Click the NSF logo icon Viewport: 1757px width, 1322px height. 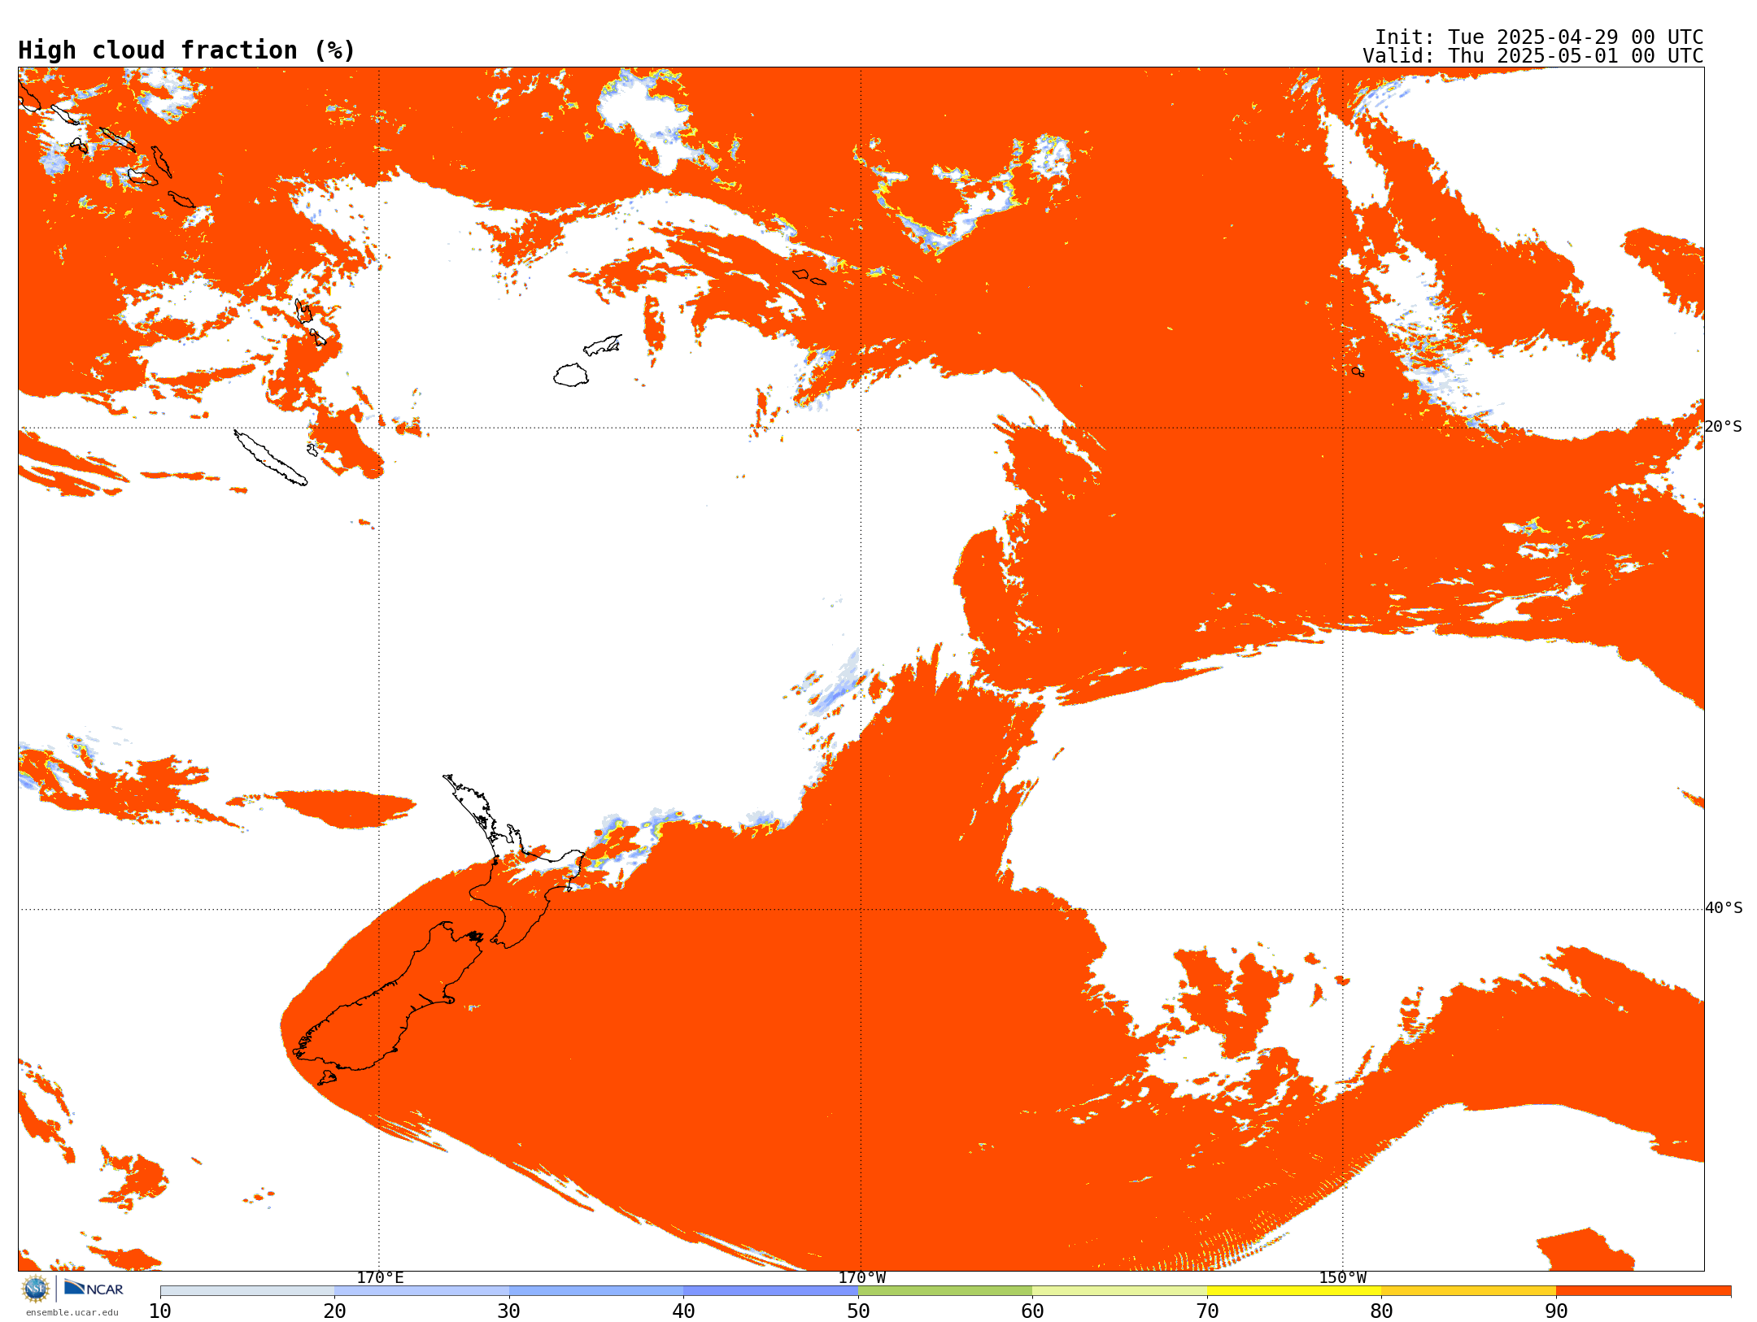36,1289
